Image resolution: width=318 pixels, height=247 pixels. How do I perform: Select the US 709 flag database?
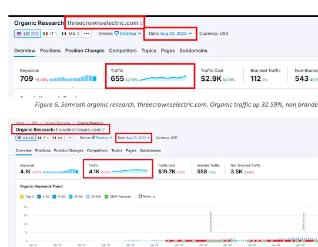(28, 34)
